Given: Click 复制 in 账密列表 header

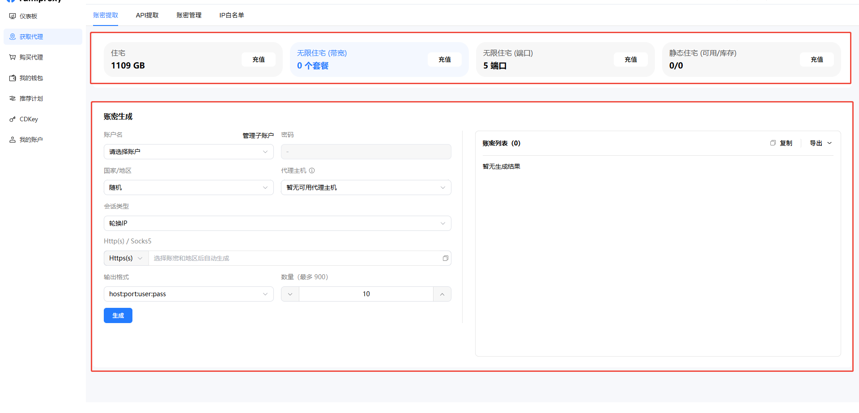Looking at the screenshot, I should (x=781, y=143).
